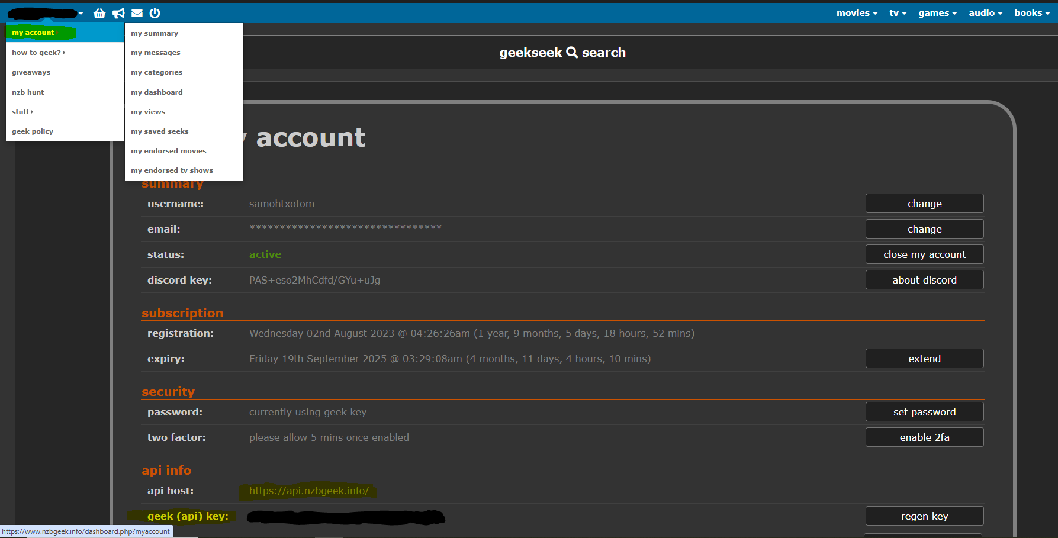Viewport: 1058px width, 538px height.
Task: Click 'please allow 5 mins once enabled' text
Action: coord(329,437)
